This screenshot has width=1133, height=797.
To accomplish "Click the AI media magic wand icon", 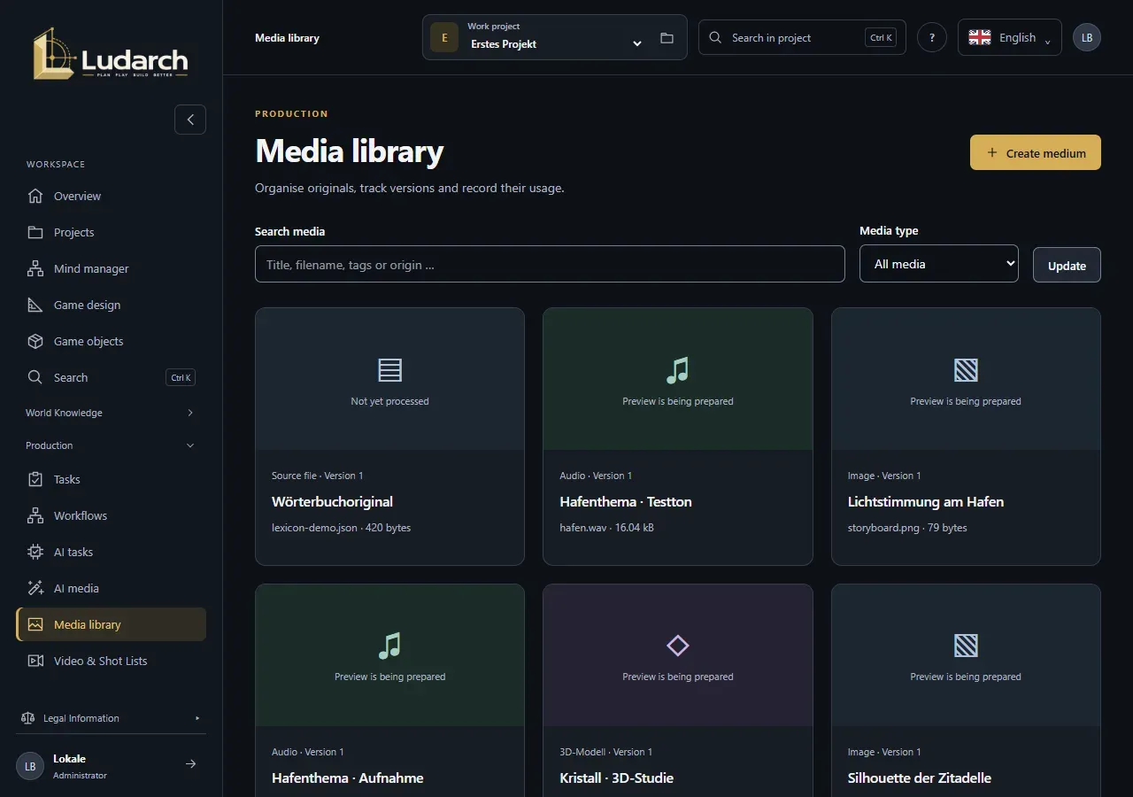I will click(35, 588).
